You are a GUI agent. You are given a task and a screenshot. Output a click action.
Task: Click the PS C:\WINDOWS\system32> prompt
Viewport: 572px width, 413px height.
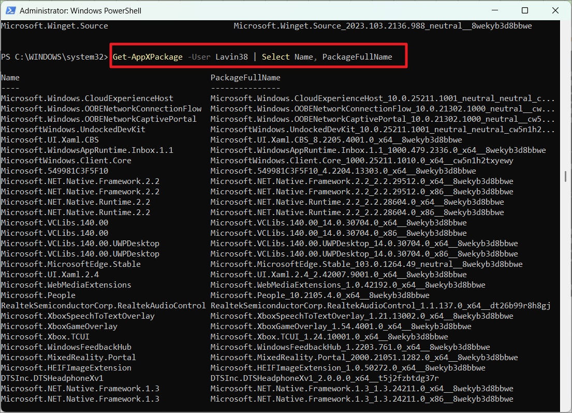pos(55,57)
